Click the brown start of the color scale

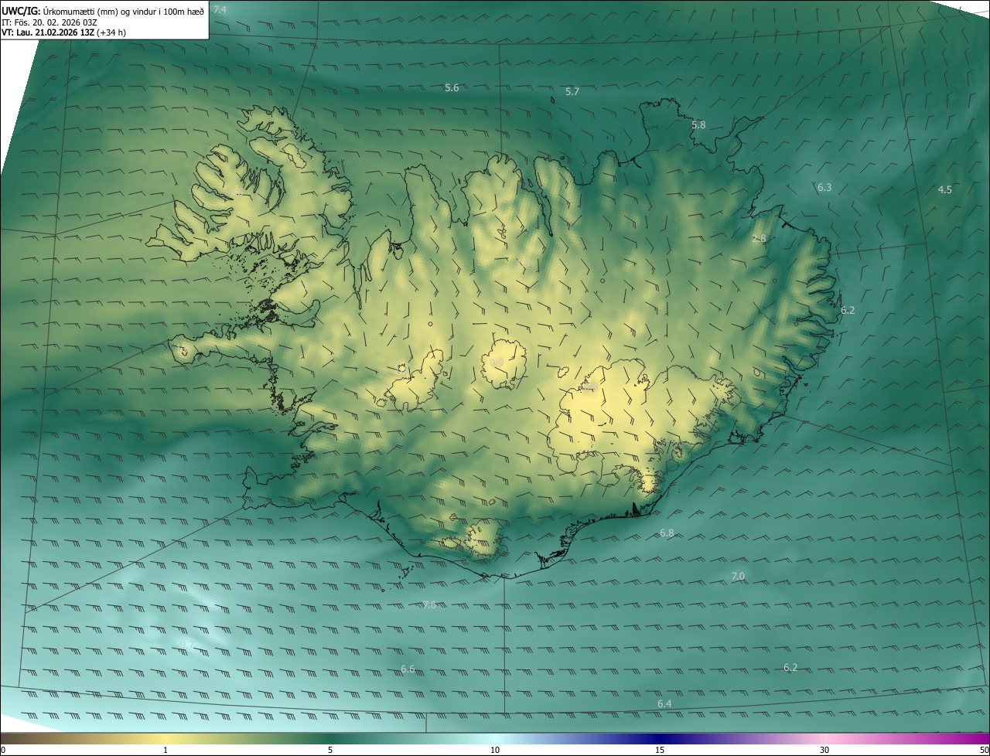point(15,739)
